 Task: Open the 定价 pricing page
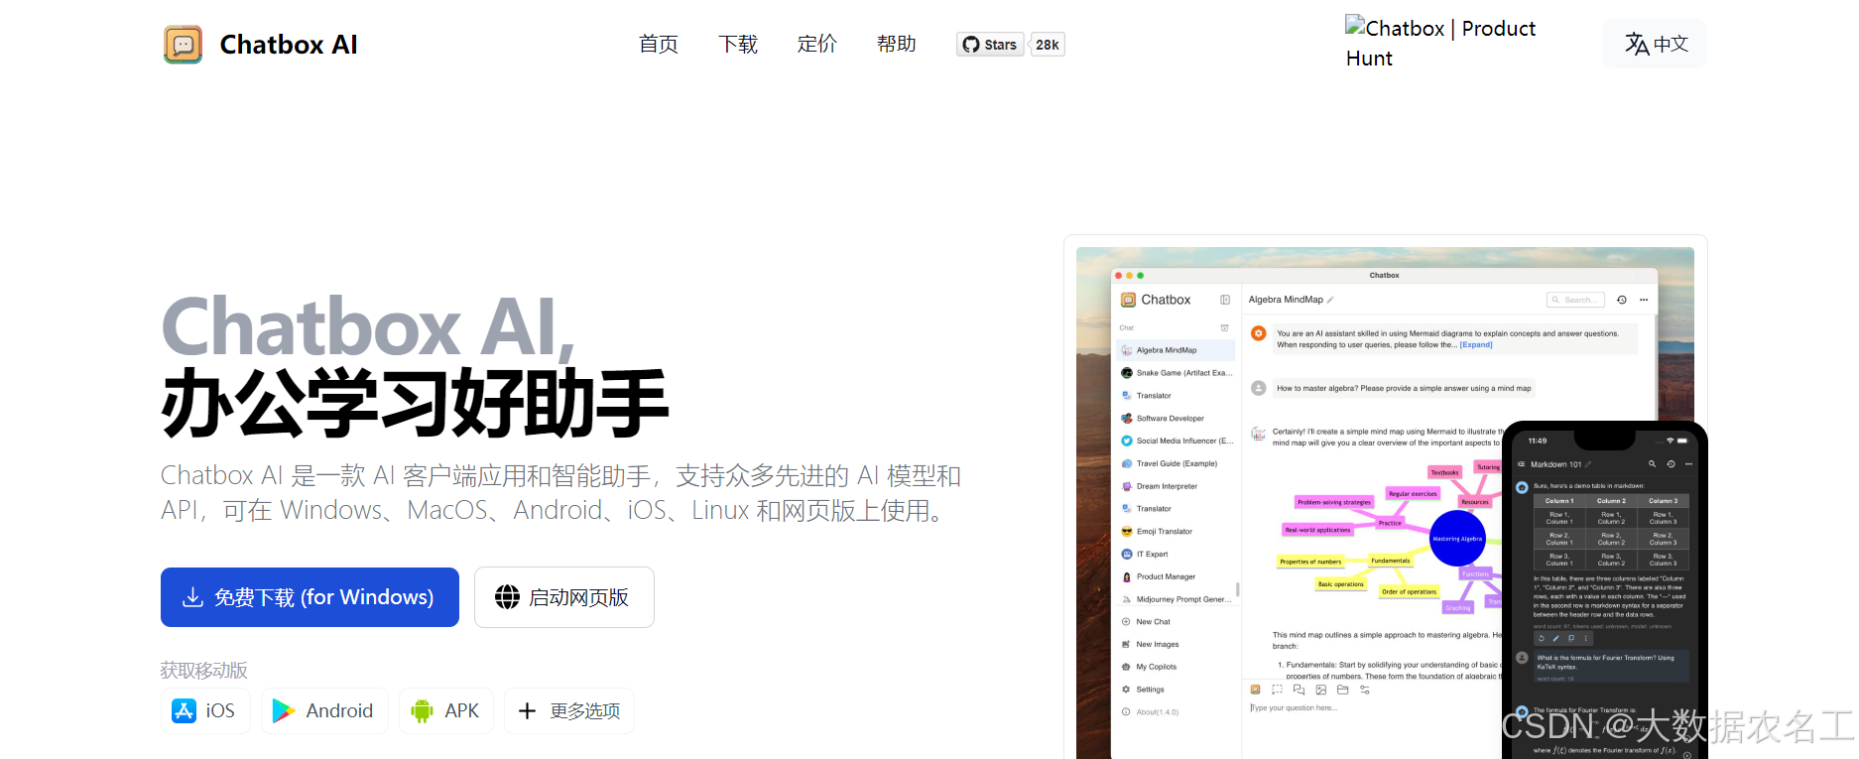click(817, 44)
